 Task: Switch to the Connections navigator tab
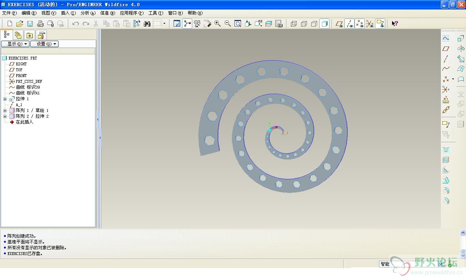tap(42, 35)
